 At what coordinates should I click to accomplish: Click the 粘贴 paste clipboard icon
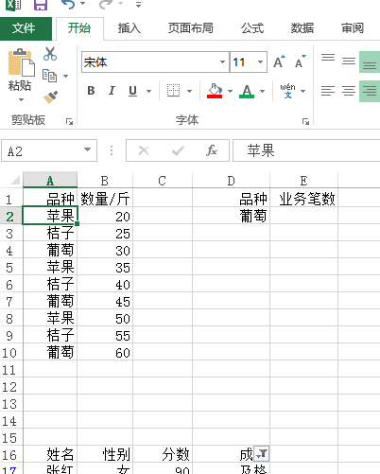(21, 62)
